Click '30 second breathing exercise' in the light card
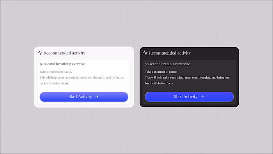 click(x=62, y=64)
